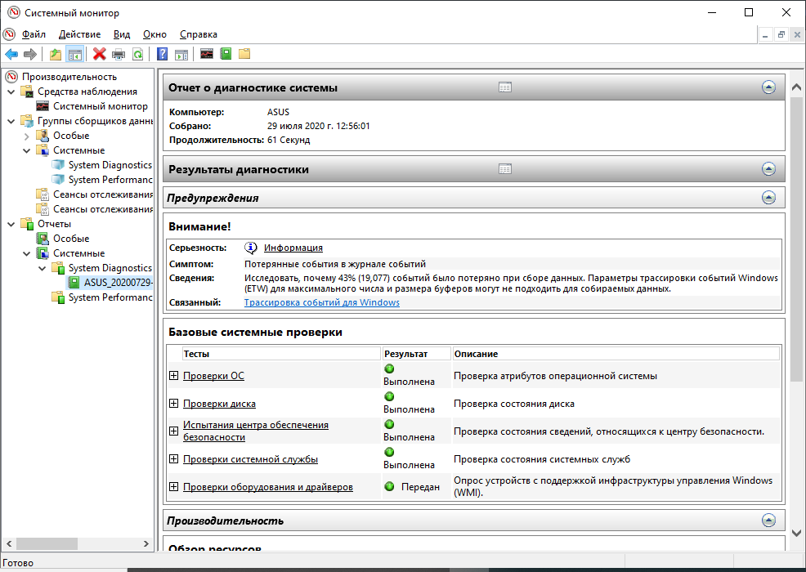
Task: Refresh view with the green arrow icon
Action: click(x=138, y=54)
